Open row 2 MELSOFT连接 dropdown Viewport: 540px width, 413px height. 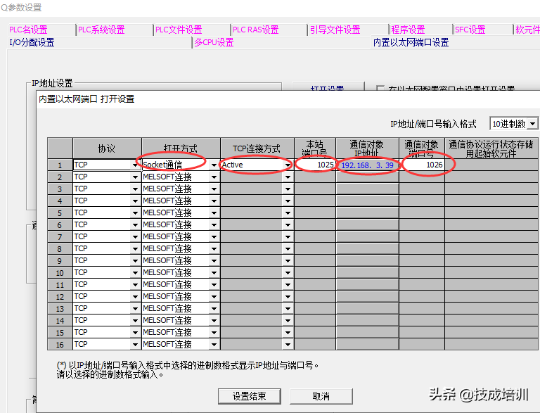[214, 177]
